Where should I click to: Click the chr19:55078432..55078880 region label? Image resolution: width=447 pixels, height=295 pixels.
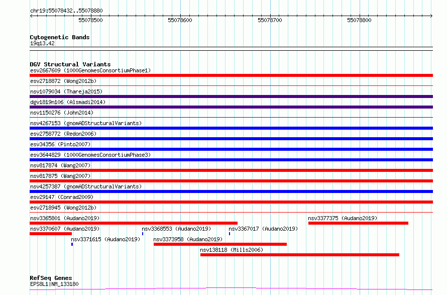[66, 11]
